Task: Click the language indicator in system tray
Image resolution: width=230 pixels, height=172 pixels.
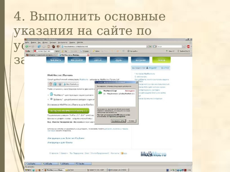Action: point(167,170)
